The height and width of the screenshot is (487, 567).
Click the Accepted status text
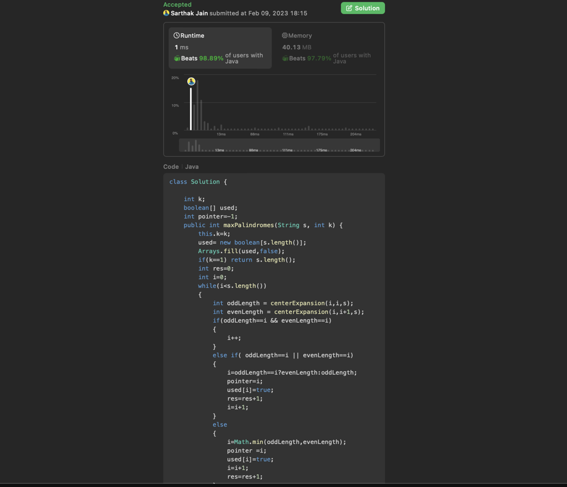pyautogui.click(x=177, y=5)
